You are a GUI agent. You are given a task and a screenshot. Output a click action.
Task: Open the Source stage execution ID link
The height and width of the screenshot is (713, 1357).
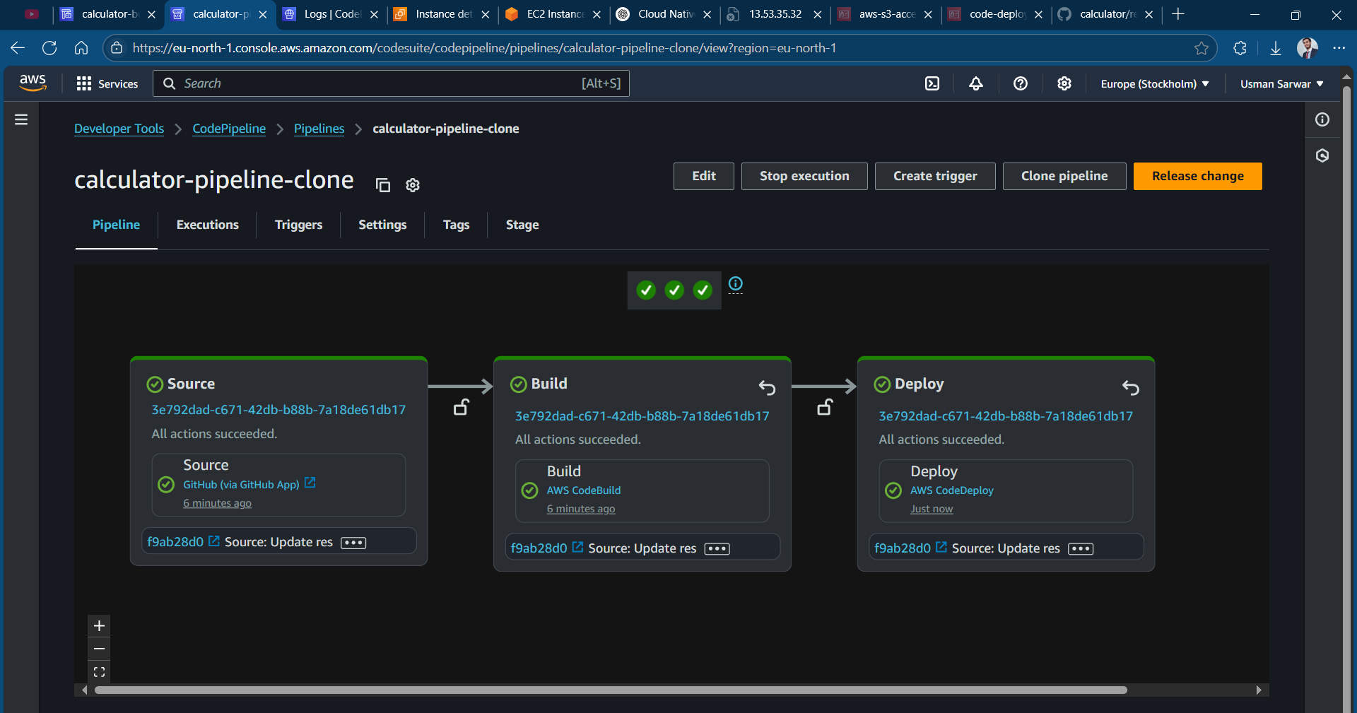tap(278, 410)
